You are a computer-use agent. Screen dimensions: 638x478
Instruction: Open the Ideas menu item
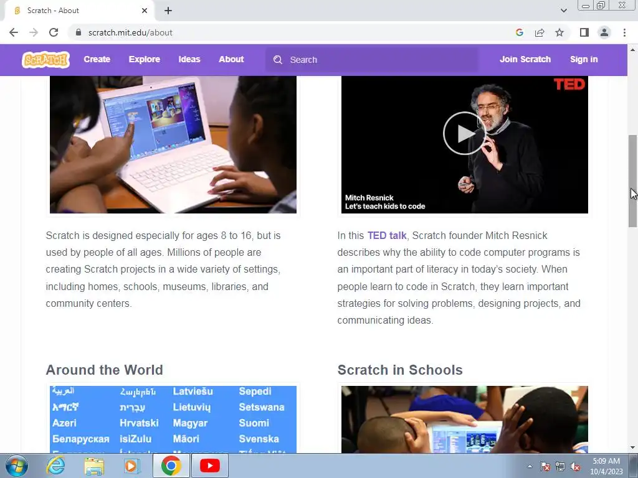point(189,59)
